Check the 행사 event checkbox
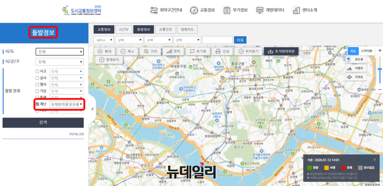Image resolution: width=383 pixels, height=186 pixels. click(37, 85)
